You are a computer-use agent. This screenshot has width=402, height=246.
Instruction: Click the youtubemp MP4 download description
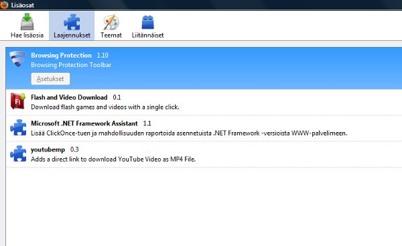pyautogui.click(x=113, y=160)
